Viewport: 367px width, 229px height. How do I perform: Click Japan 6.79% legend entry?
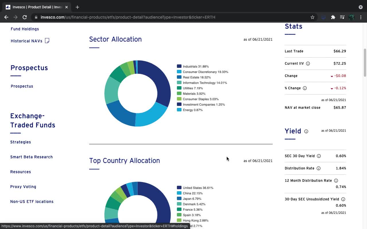[x=189, y=199]
